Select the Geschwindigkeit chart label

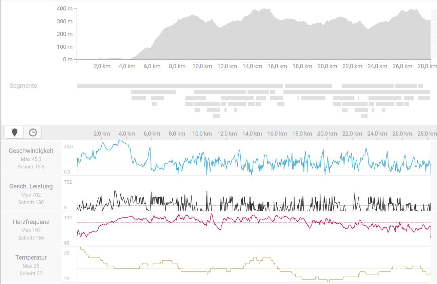(x=31, y=151)
